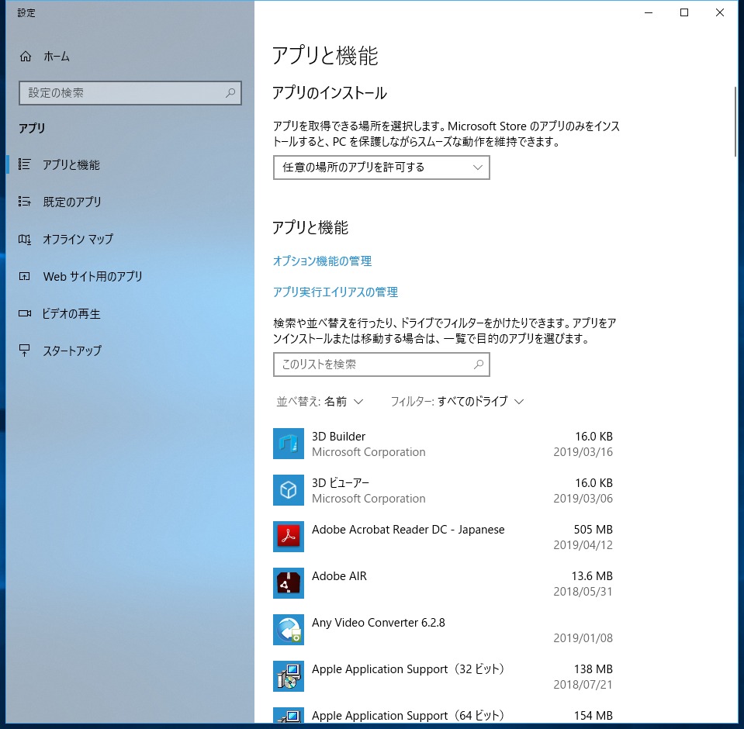The width and height of the screenshot is (744, 729).
Task: Open the 任意の場所のアプリを許可する dropdown
Action: coord(381,167)
